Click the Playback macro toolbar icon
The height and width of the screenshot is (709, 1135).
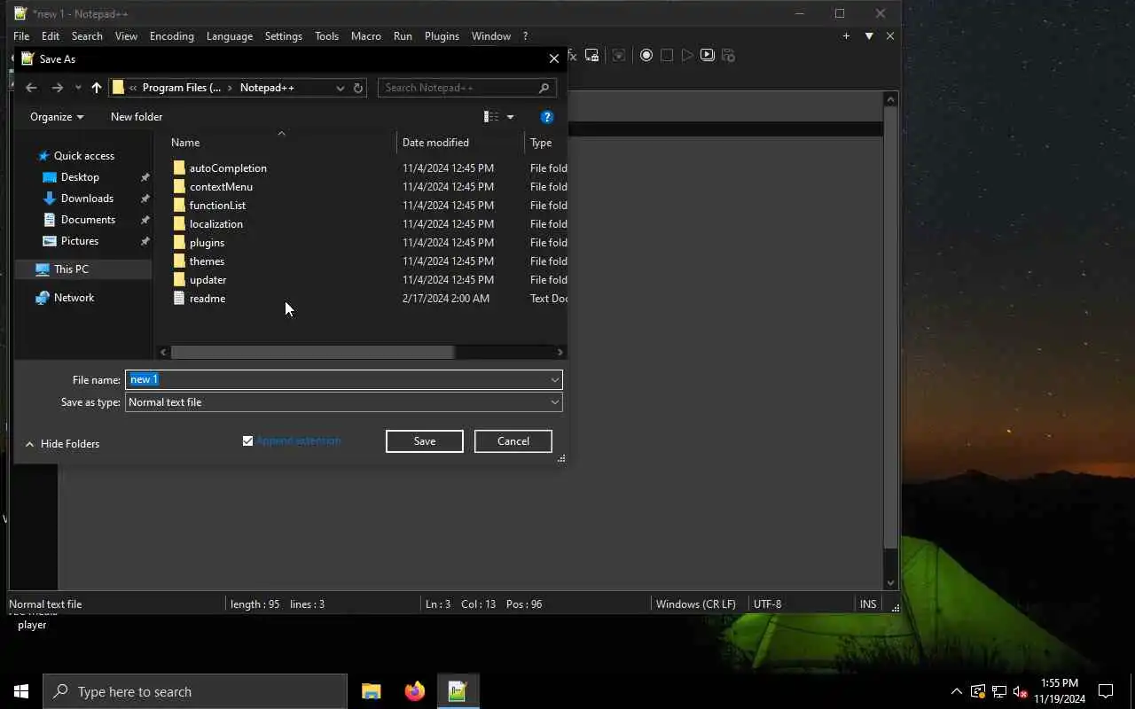[687, 55]
